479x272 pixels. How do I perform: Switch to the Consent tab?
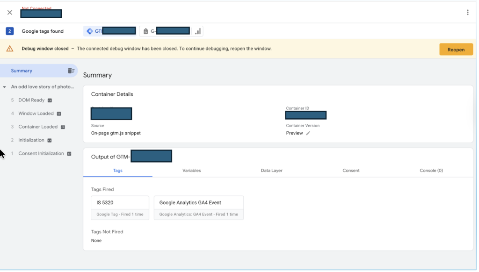coord(351,171)
